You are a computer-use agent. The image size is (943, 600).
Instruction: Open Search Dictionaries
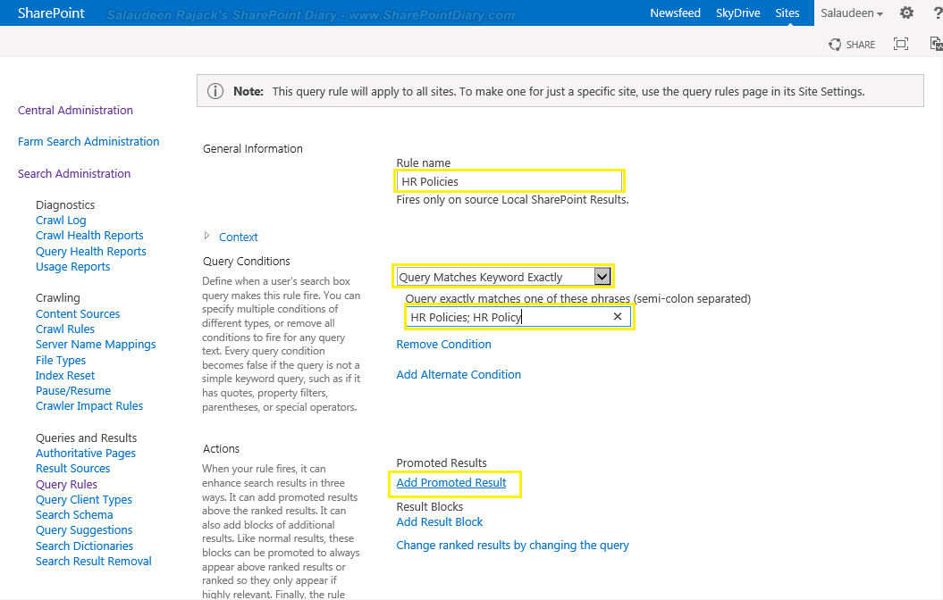84,546
